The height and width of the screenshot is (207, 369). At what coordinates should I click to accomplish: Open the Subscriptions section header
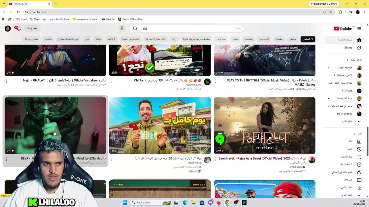pyautogui.click(x=355, y=60)
